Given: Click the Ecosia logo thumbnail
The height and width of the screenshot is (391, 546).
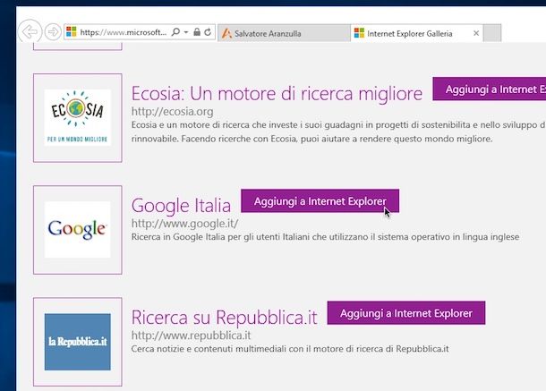Looking at the screenshot, I should 78,118.
